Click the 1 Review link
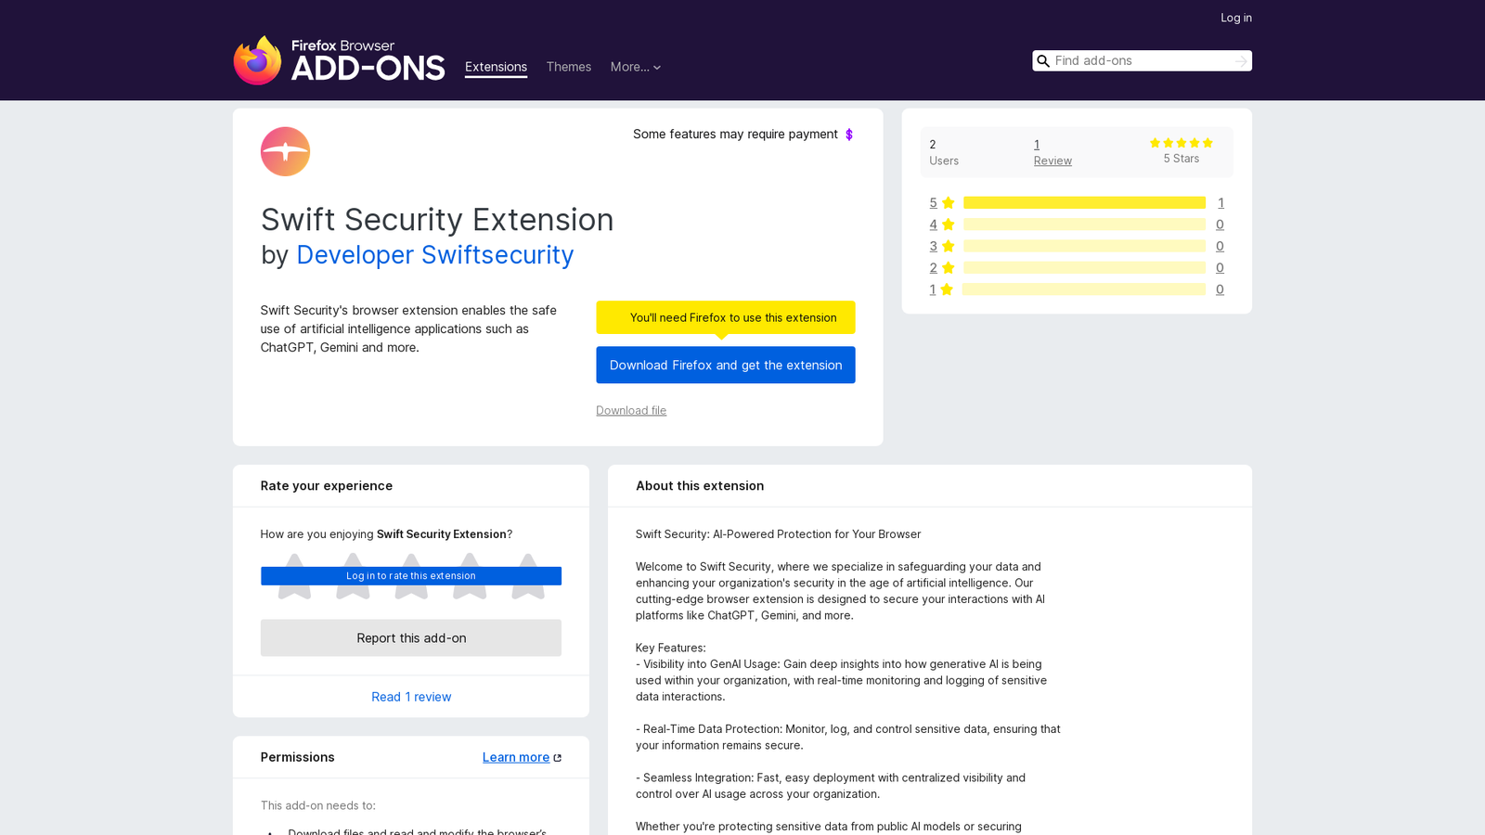Viewport: 1485px width, 835px height. tap(1052, 152)
